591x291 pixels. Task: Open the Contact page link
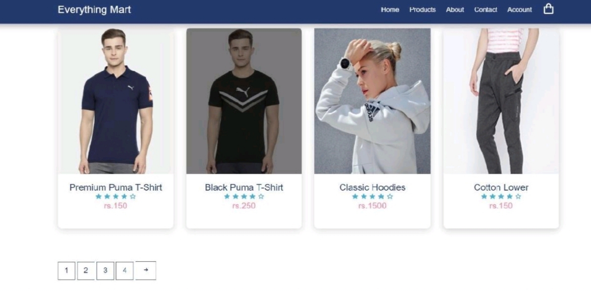point(485,10)
